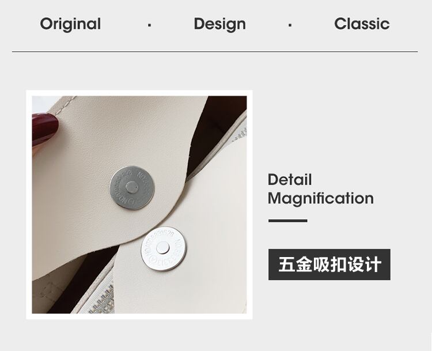Image resolution: width=432 pixels, height=351 pixels.
Task: Click the zipper teeth at photo bottom
Action: click(102, 299)
